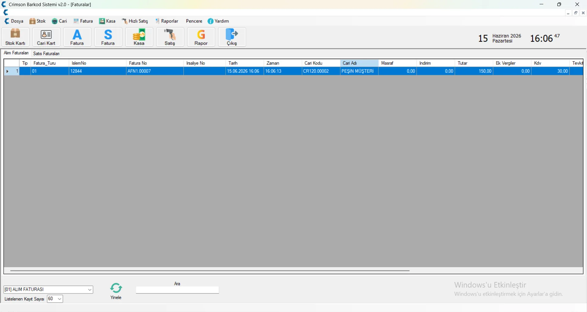
Task: Refresh the list with the Yinele icon
Action: pyautogui.click(x=116, y=291)
